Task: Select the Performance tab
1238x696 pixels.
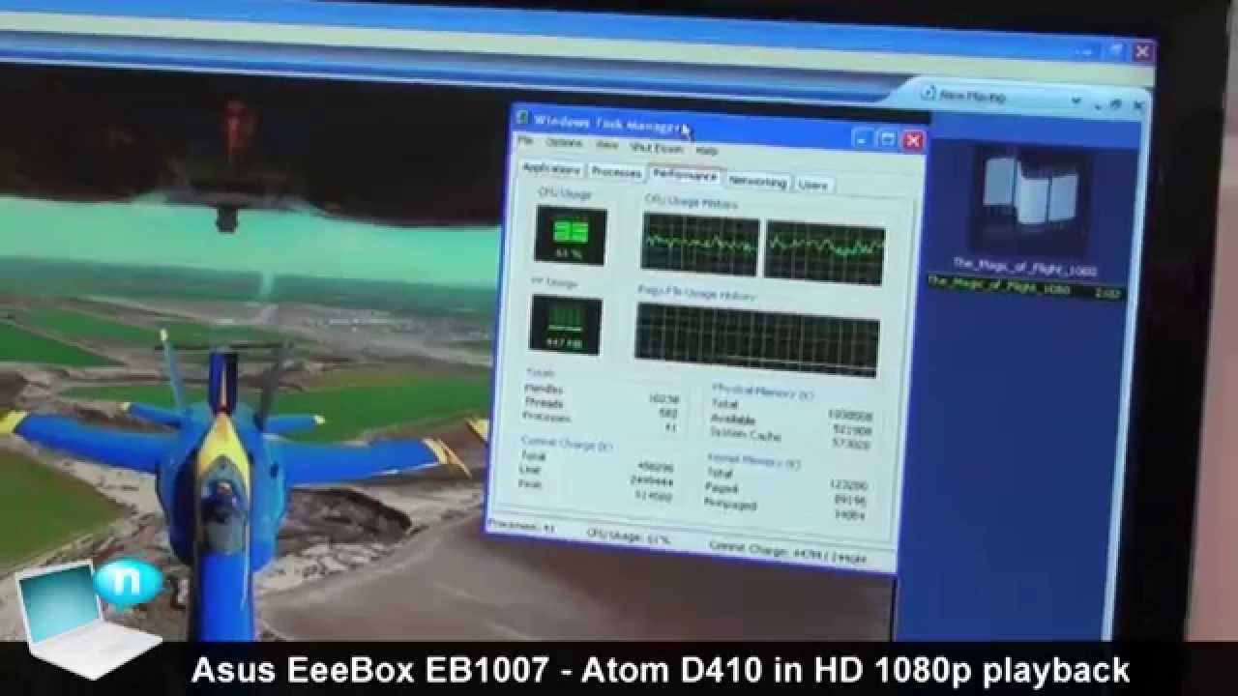Action: tap(685, 175)
